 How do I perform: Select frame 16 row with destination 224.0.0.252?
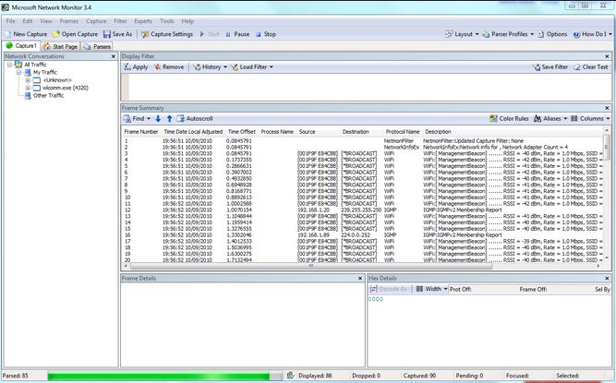click(x=362, y=235)
